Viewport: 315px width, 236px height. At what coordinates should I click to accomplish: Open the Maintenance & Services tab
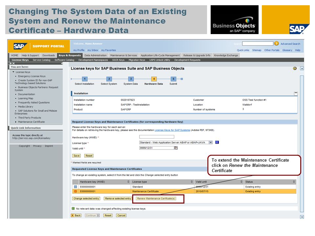coord(124,55)
